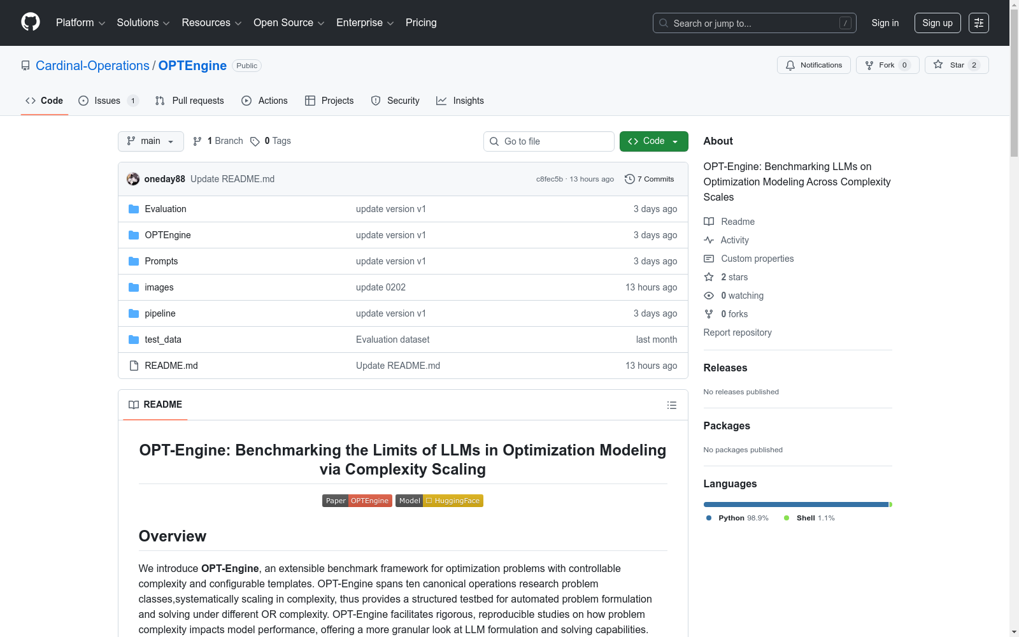
Task: Open the Actions tab
Action: 265,101
